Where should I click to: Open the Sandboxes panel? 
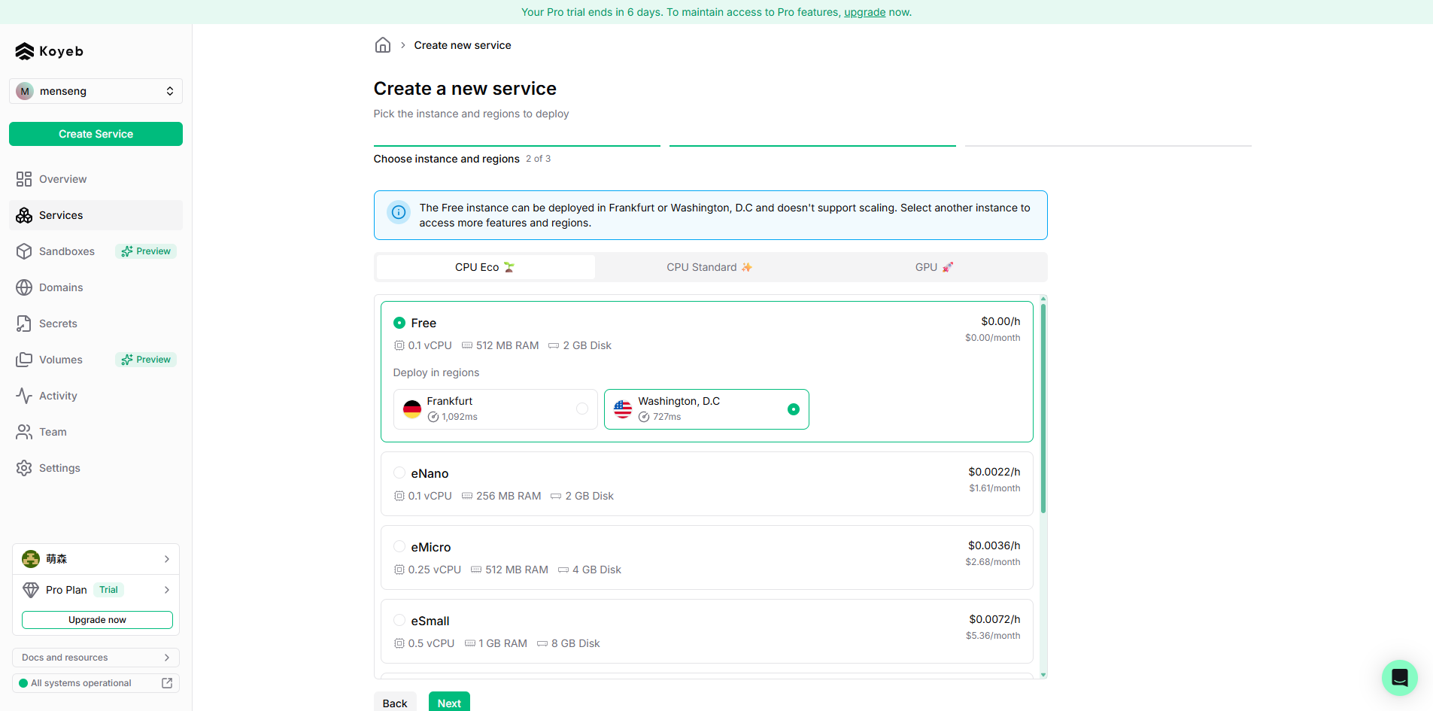click(66, 251)
